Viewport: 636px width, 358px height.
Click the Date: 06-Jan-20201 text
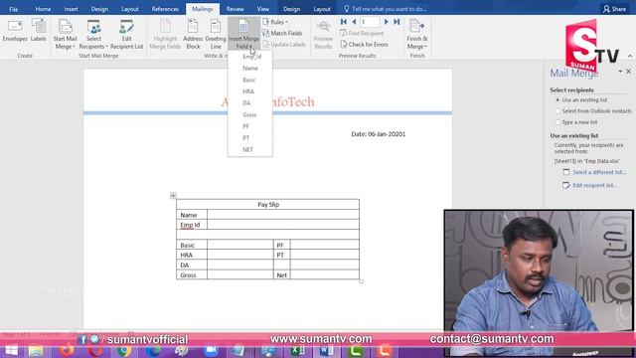[x=378, y=134]
